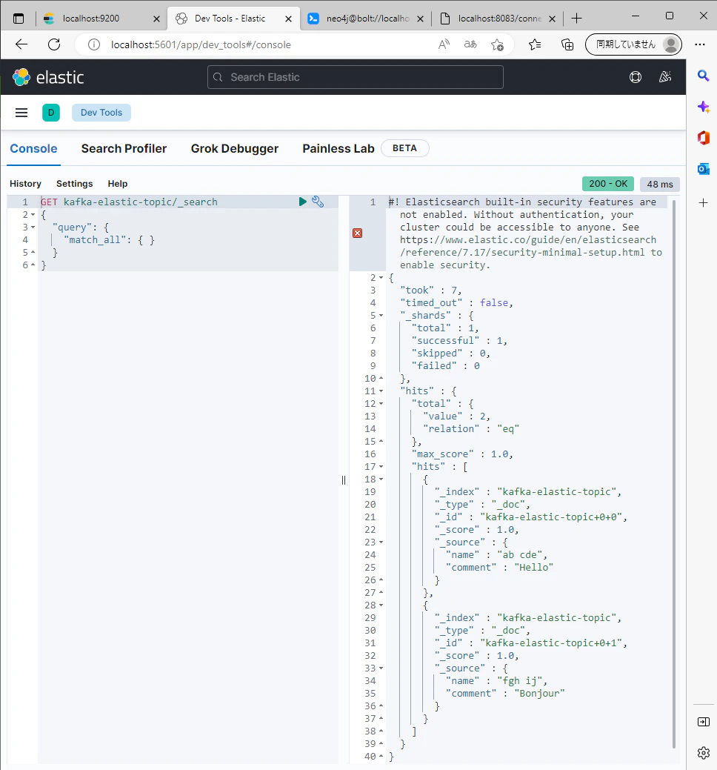The height and width of the screenshot is (770, 717).
Task: Click the green D space avatar
Action: 51,113
